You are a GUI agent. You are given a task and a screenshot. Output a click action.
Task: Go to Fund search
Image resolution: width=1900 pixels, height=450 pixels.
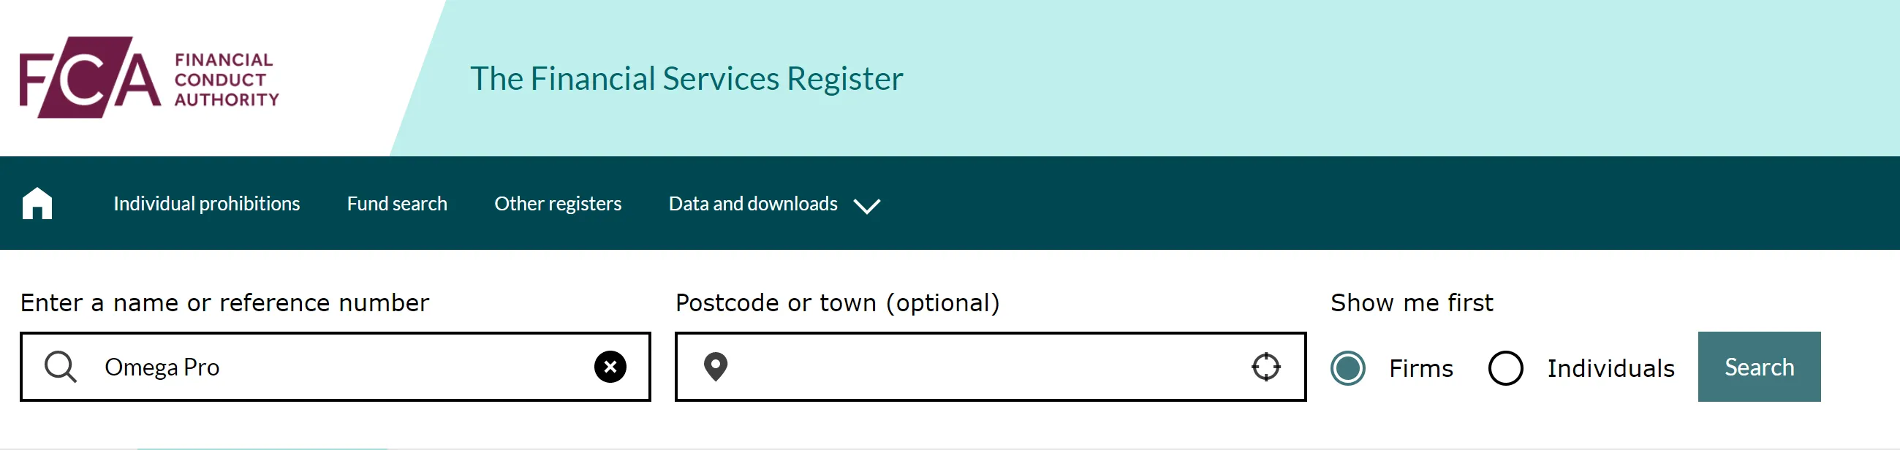(397, 203)
